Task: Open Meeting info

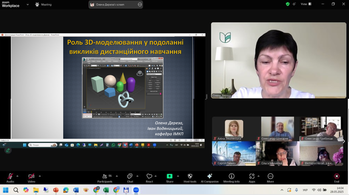Action: pos(231,178)
